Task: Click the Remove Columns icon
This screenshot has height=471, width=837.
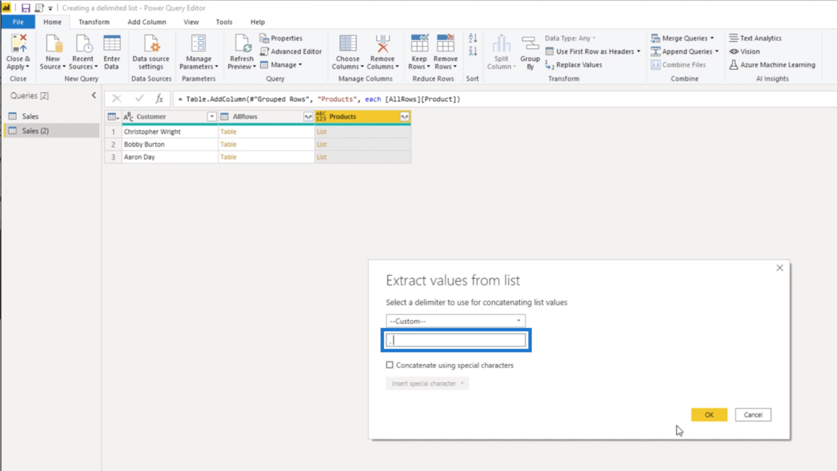Action: coord(383,44)
